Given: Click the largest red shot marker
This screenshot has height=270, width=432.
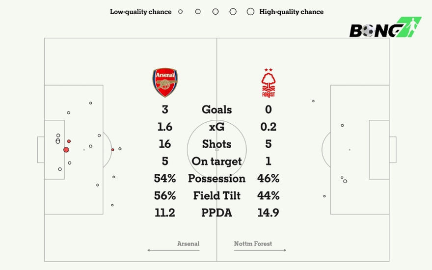Looking at the screenshot, I should 66,150.
